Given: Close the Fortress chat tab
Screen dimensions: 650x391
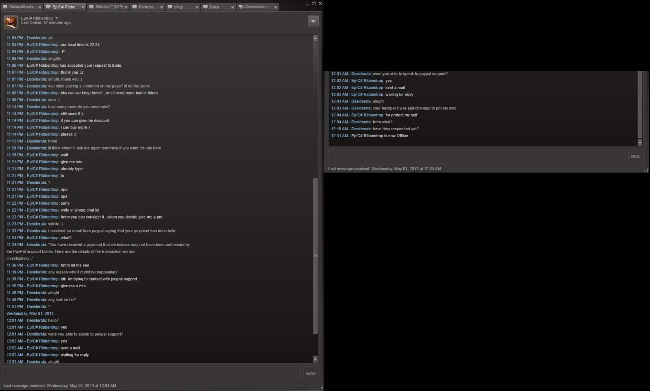Looking at the screenshot, I should click(161, 7).
